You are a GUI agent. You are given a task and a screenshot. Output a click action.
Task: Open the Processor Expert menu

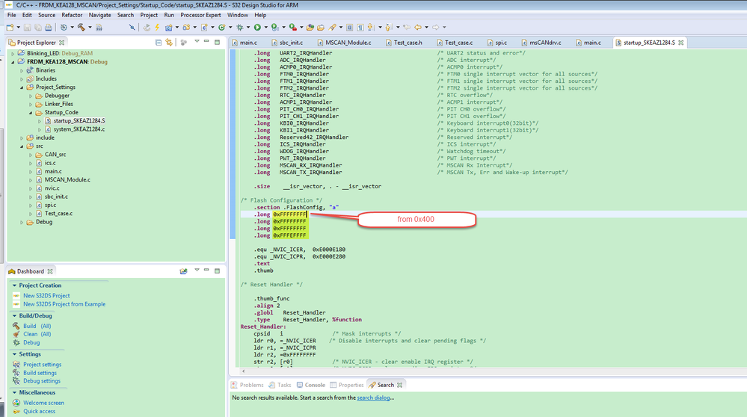[200, 15]
